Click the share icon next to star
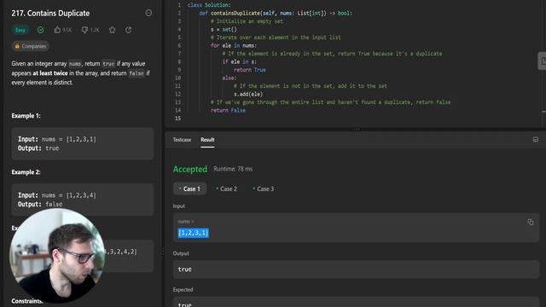Screen dimensions: 546x307 click(x=129, y=30)
